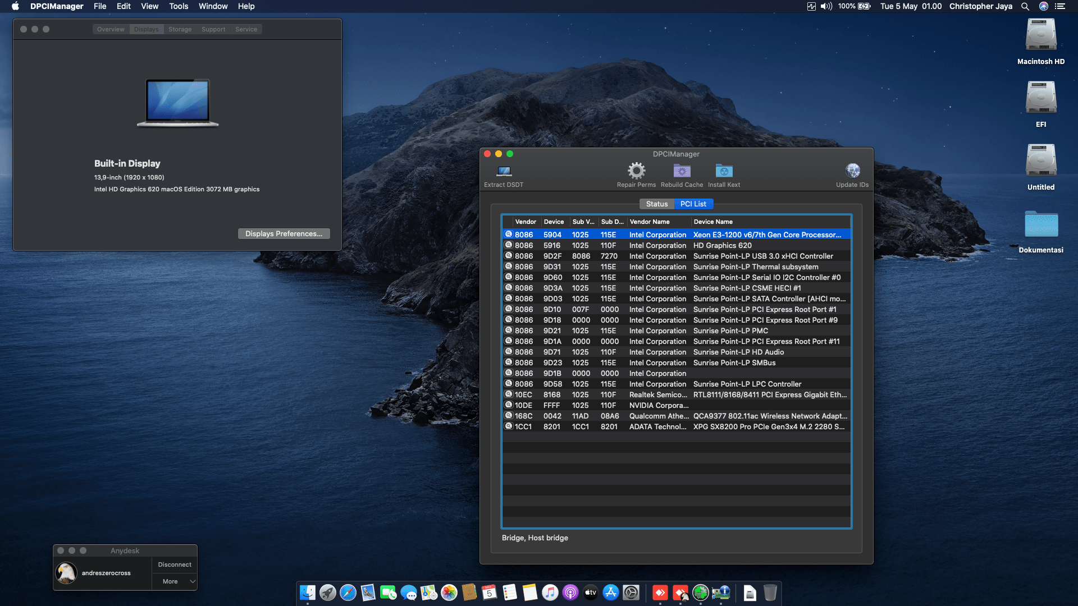Open Reminders from the dock
The width and height of the screenshot is (1078, 606).
tap(510, 593)
